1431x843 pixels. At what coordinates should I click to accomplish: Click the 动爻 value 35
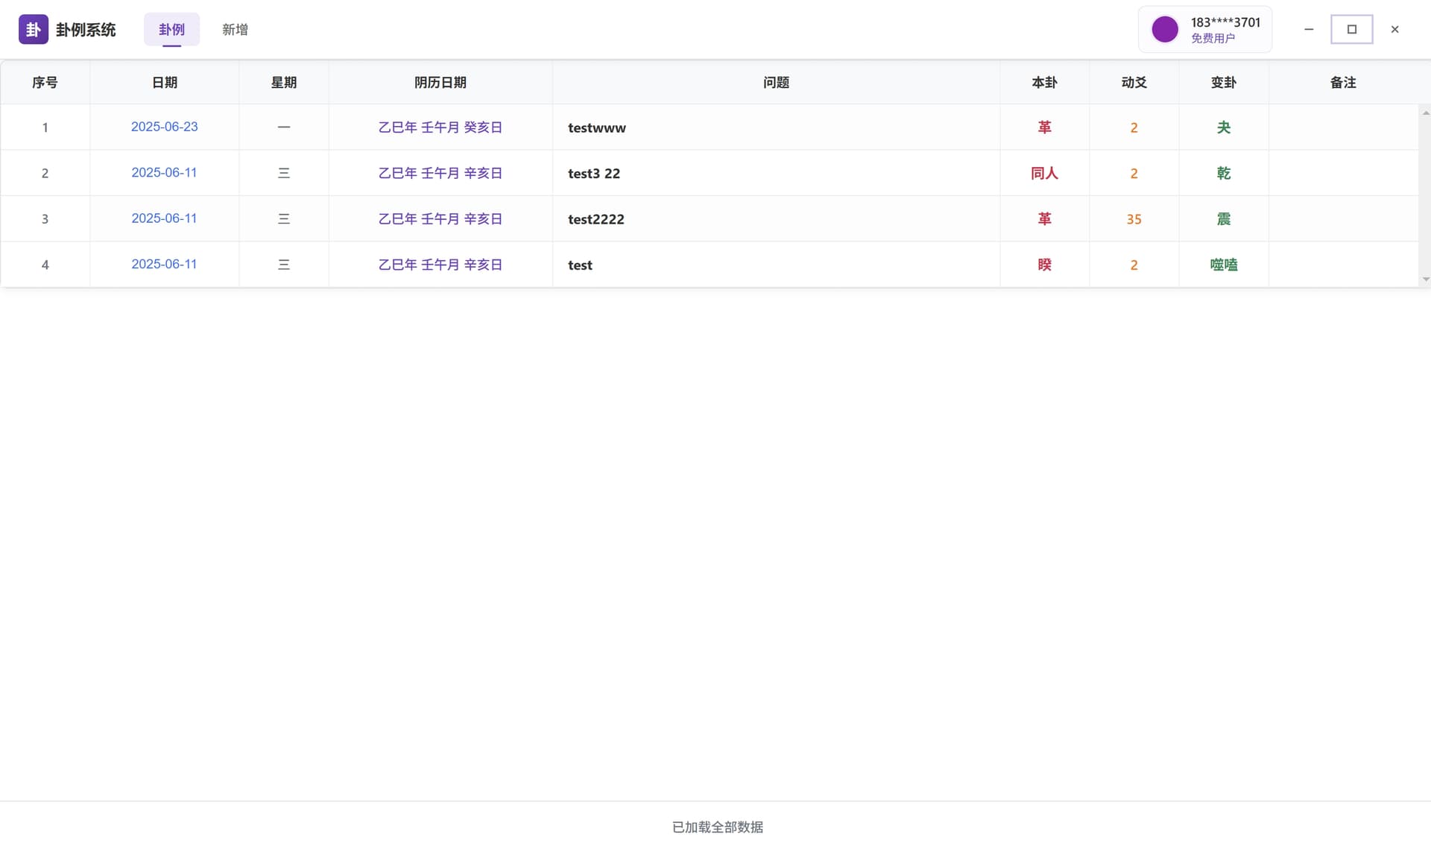click(x=1133, y=219)
